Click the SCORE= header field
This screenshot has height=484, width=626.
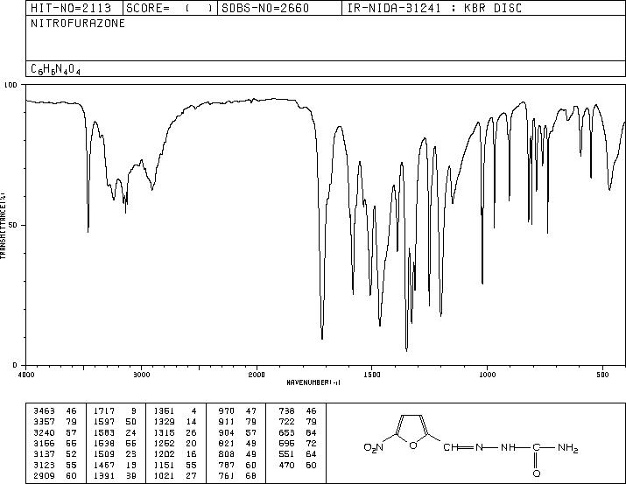point(169,8)
